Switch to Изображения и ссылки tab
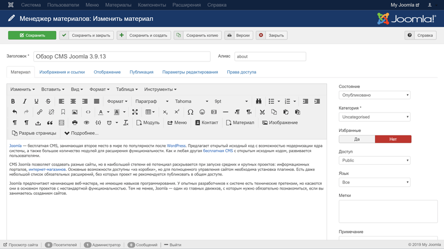 pyautogui.click(x=62, y=72)
